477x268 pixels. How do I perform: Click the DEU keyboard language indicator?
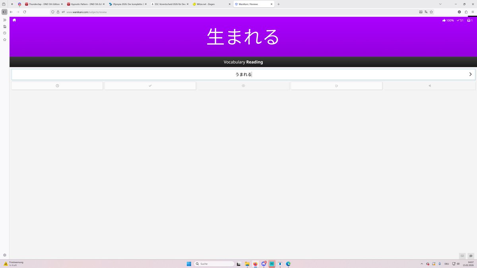447,264
